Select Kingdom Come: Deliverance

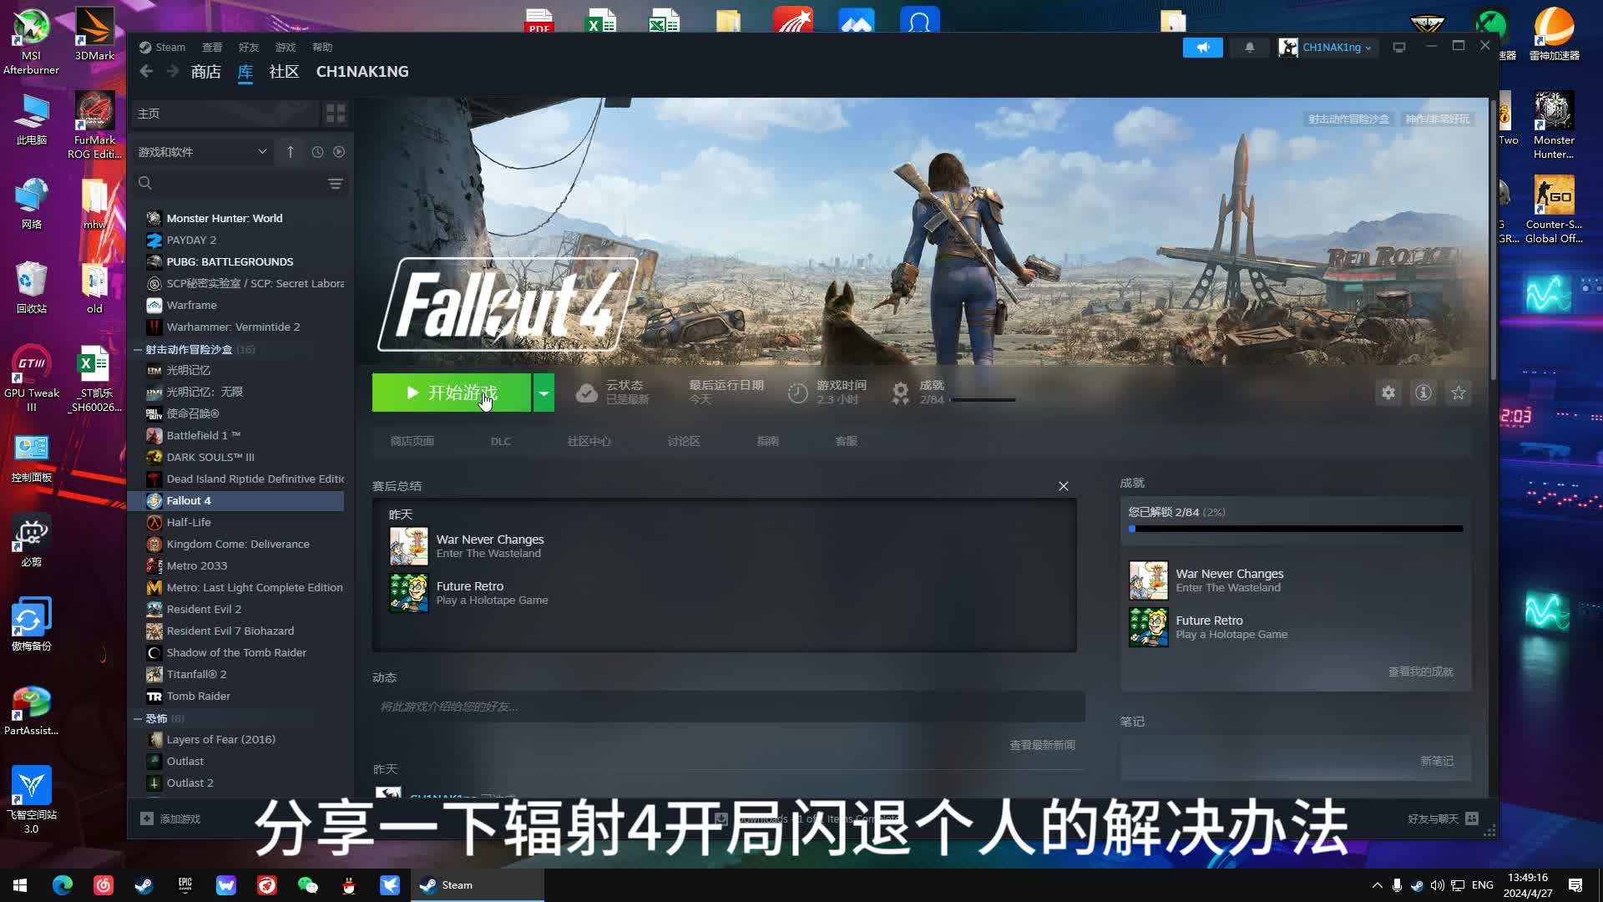pyautogui.click(x=237, y=544)
